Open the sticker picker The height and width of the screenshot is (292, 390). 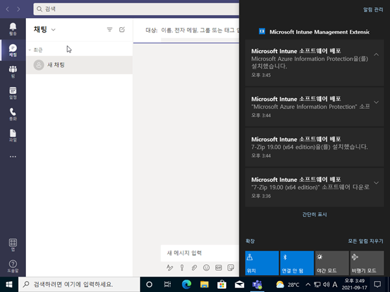pos(231,267)
